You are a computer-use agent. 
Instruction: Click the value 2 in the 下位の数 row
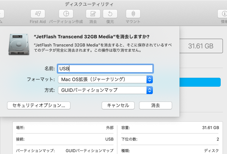[x=218, y=139]
